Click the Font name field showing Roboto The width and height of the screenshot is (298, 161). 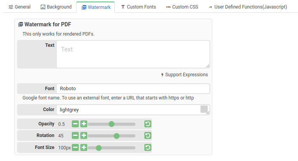(133, 89)
